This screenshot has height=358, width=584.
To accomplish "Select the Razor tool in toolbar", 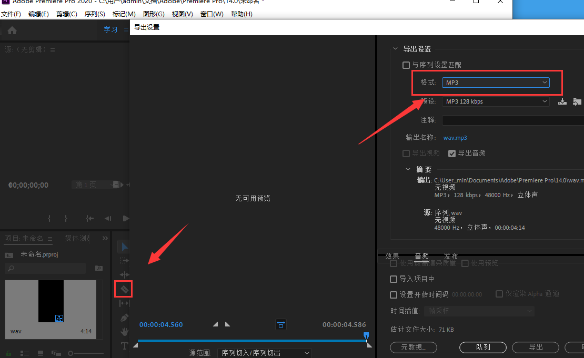I will [124, 289].
